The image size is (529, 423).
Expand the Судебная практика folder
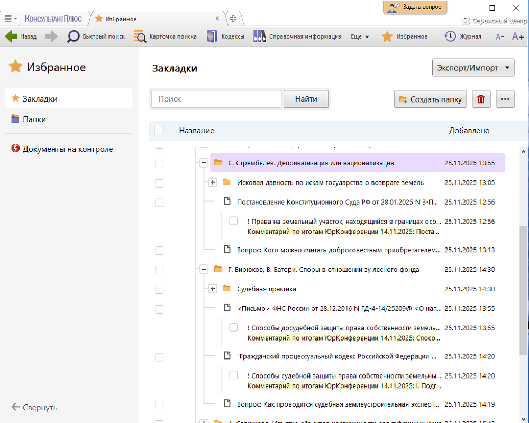pyautogui.click(x=212, y=289)
